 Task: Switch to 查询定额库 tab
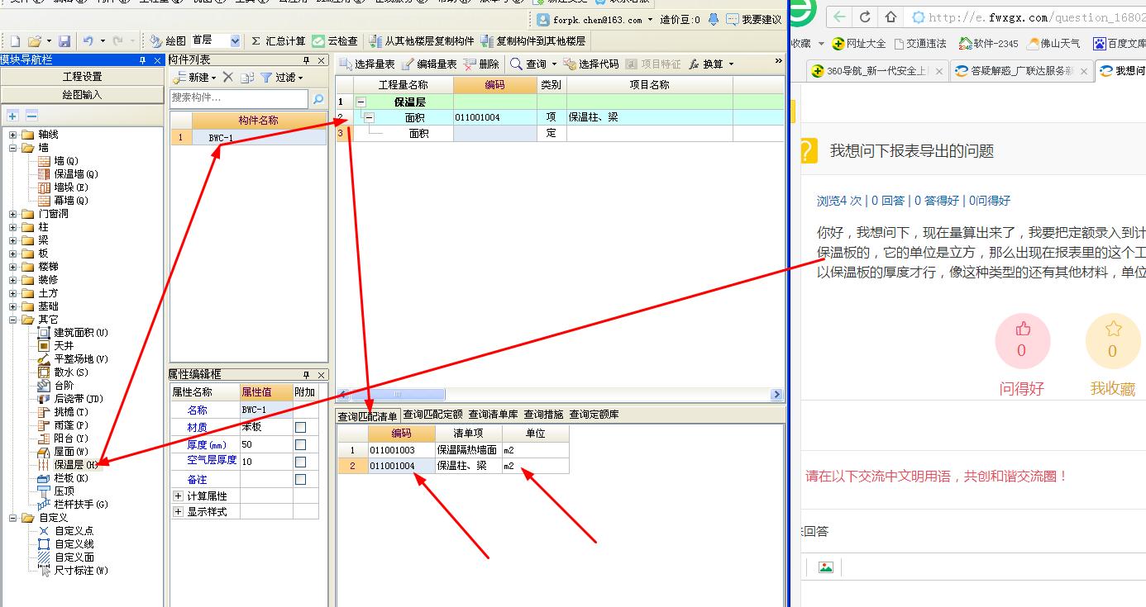click(x=594, y=415)
